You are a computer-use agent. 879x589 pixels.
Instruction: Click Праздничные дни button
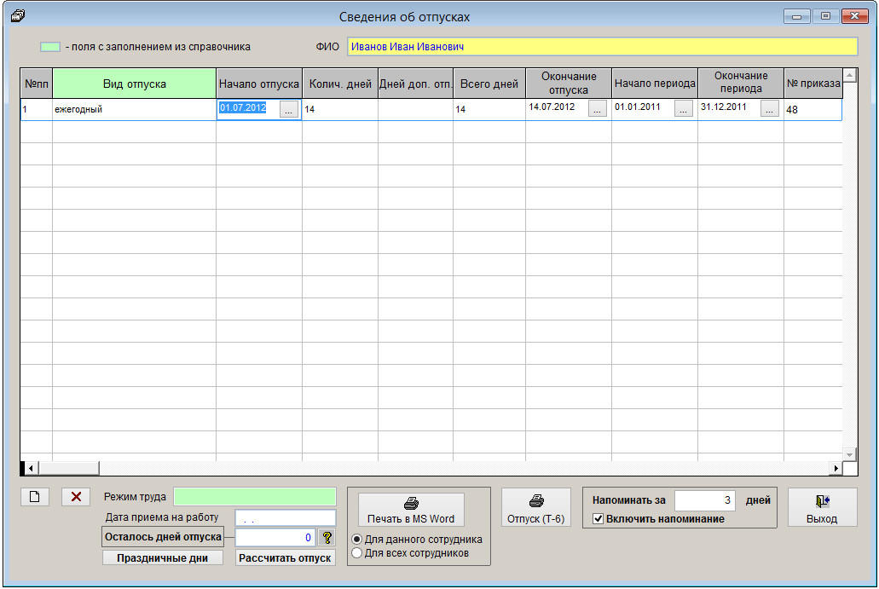(x=163, y=558)
